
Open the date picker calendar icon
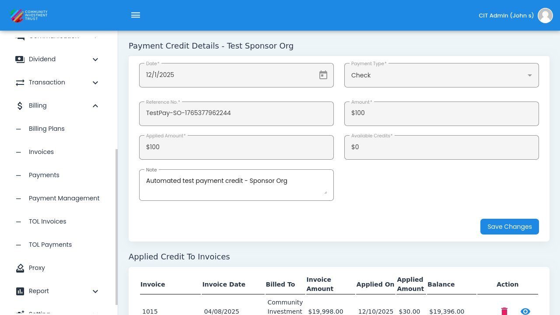pyautogui.click(x=323, y=75)
